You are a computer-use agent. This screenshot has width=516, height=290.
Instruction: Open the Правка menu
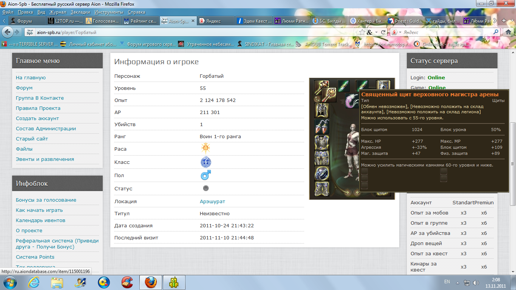point(25,12)
